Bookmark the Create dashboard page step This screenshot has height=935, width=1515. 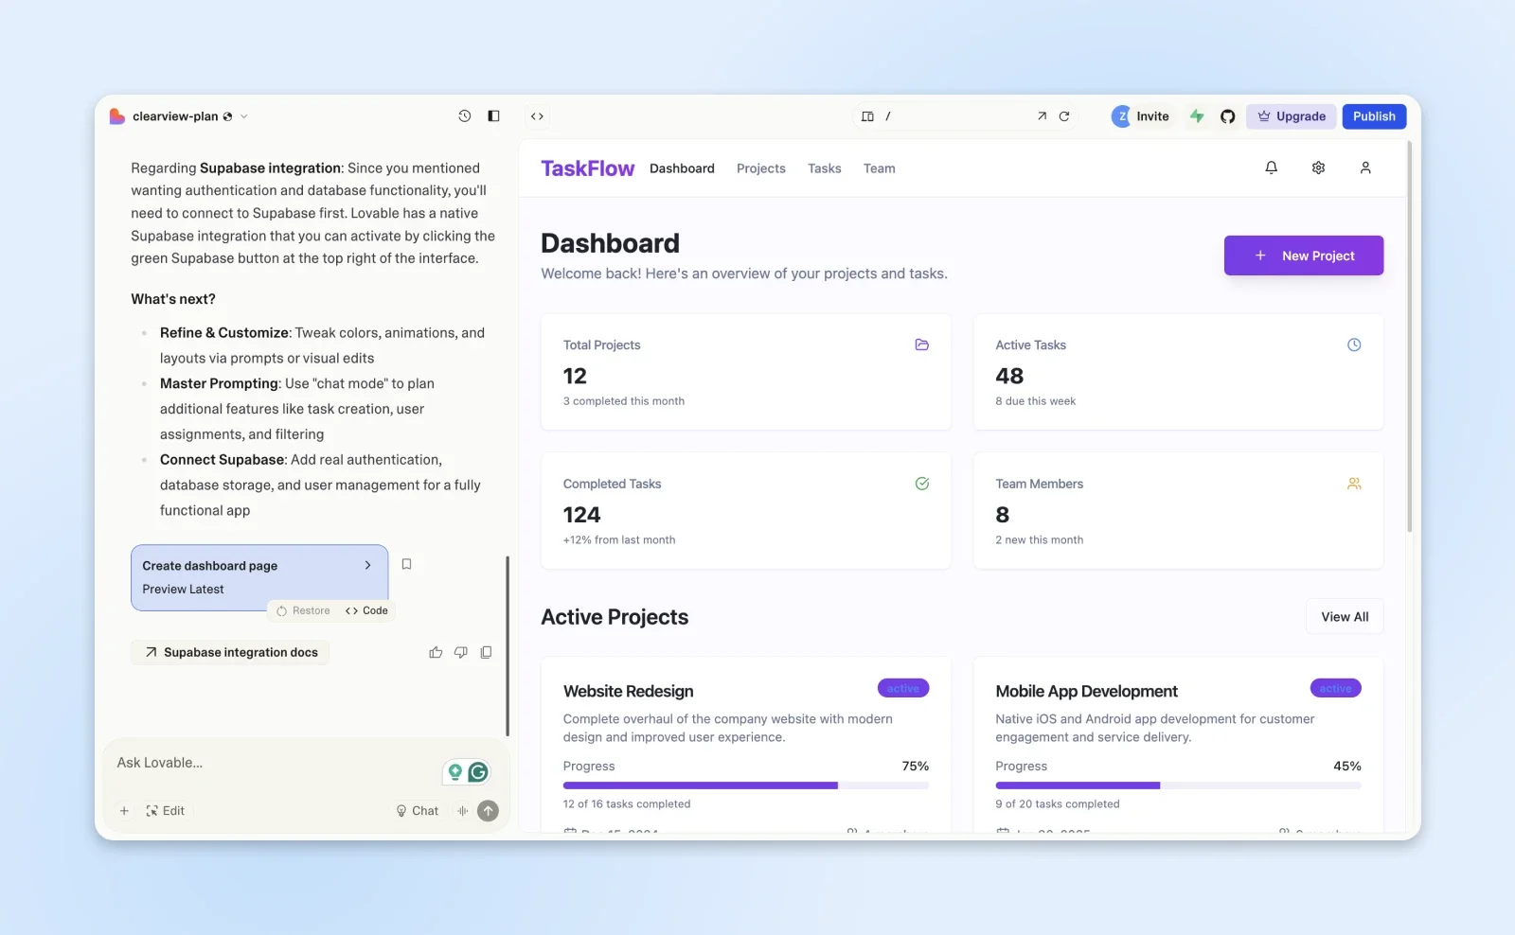pos(407,563)
